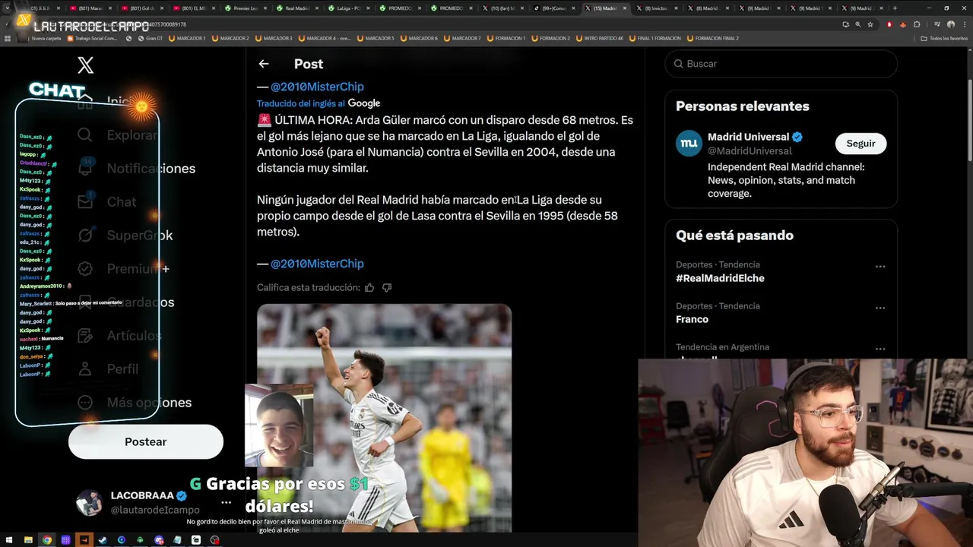The height and width of the screenshot is (547, 973).
Task: Open options for #RealMadridElche trend
Action: 880,267
